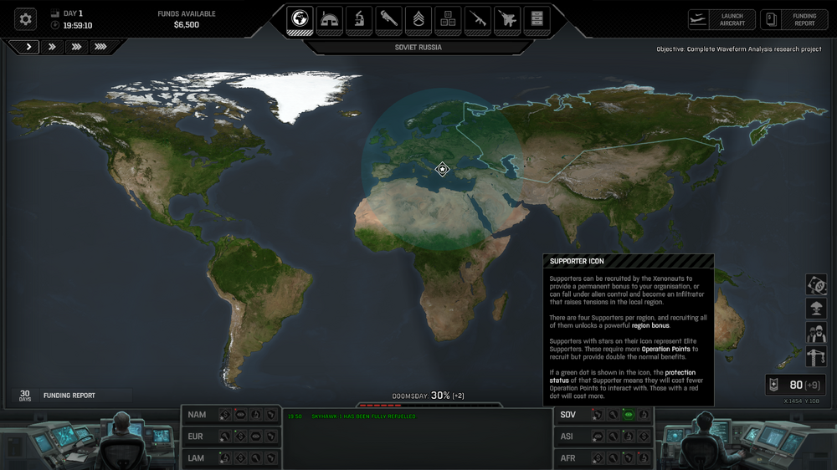Click NAM microscope supporter icon
The height and width of the screenshot is (470, 837).
(x=255, y=415)
